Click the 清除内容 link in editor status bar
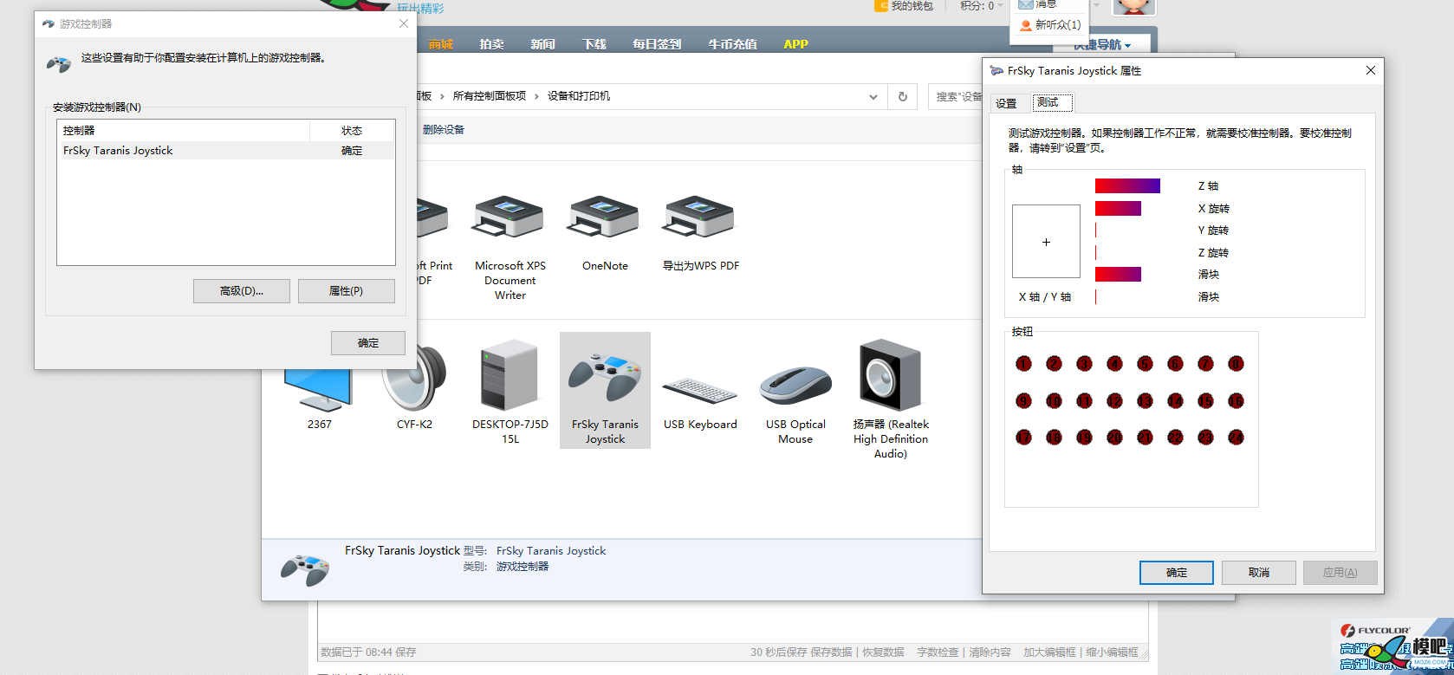The height and width of the screenshot is (675, 1454). (x=990, y=652)
